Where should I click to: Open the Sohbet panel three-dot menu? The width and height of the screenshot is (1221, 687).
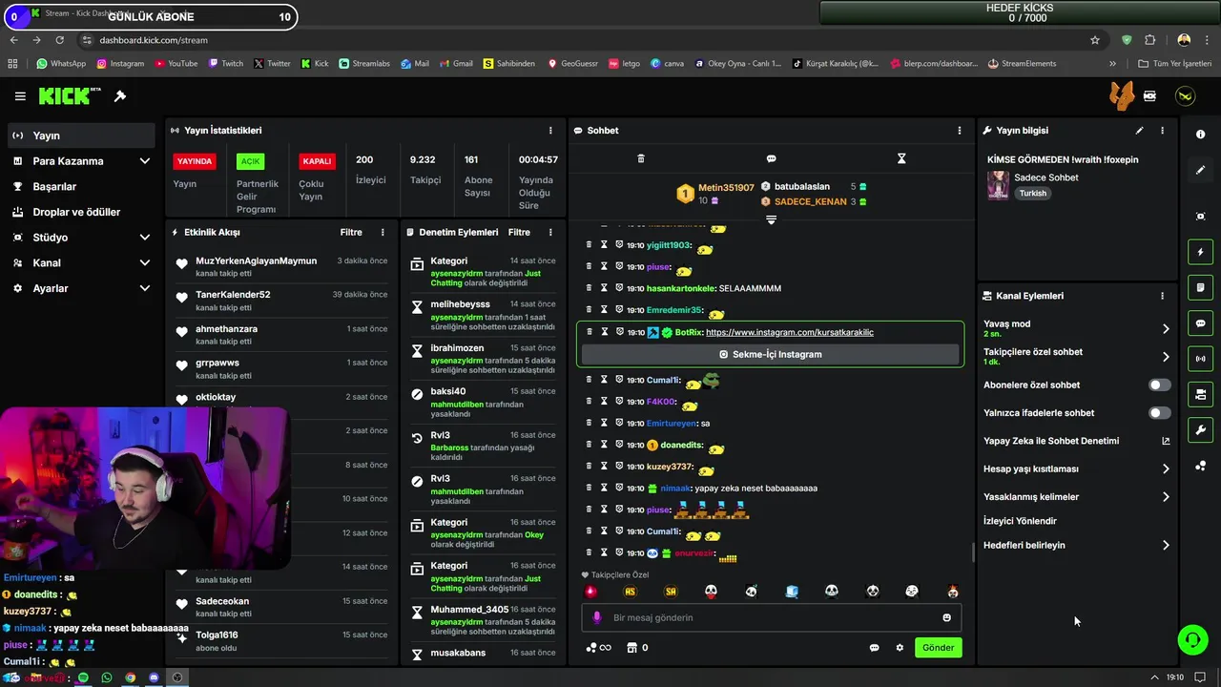pos(960,130)
